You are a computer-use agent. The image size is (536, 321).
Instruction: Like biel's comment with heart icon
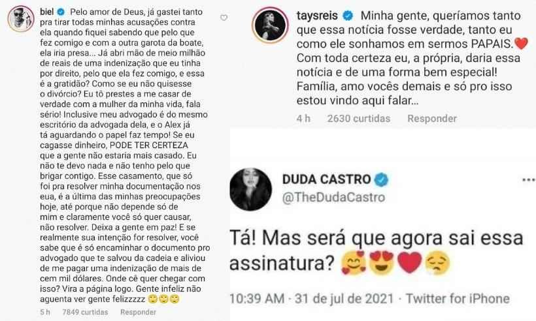[224, 18]
